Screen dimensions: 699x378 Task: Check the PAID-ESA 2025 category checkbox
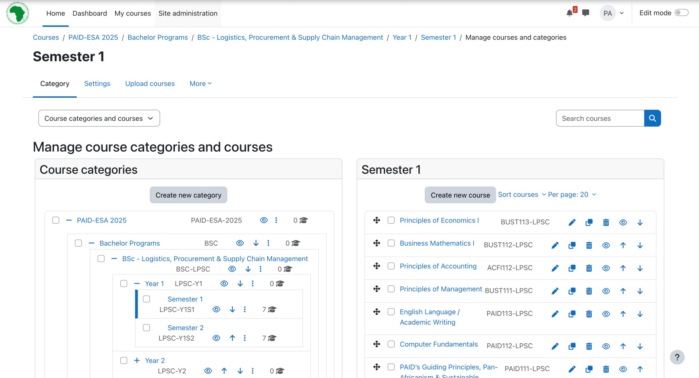click(x=56, y=220)
